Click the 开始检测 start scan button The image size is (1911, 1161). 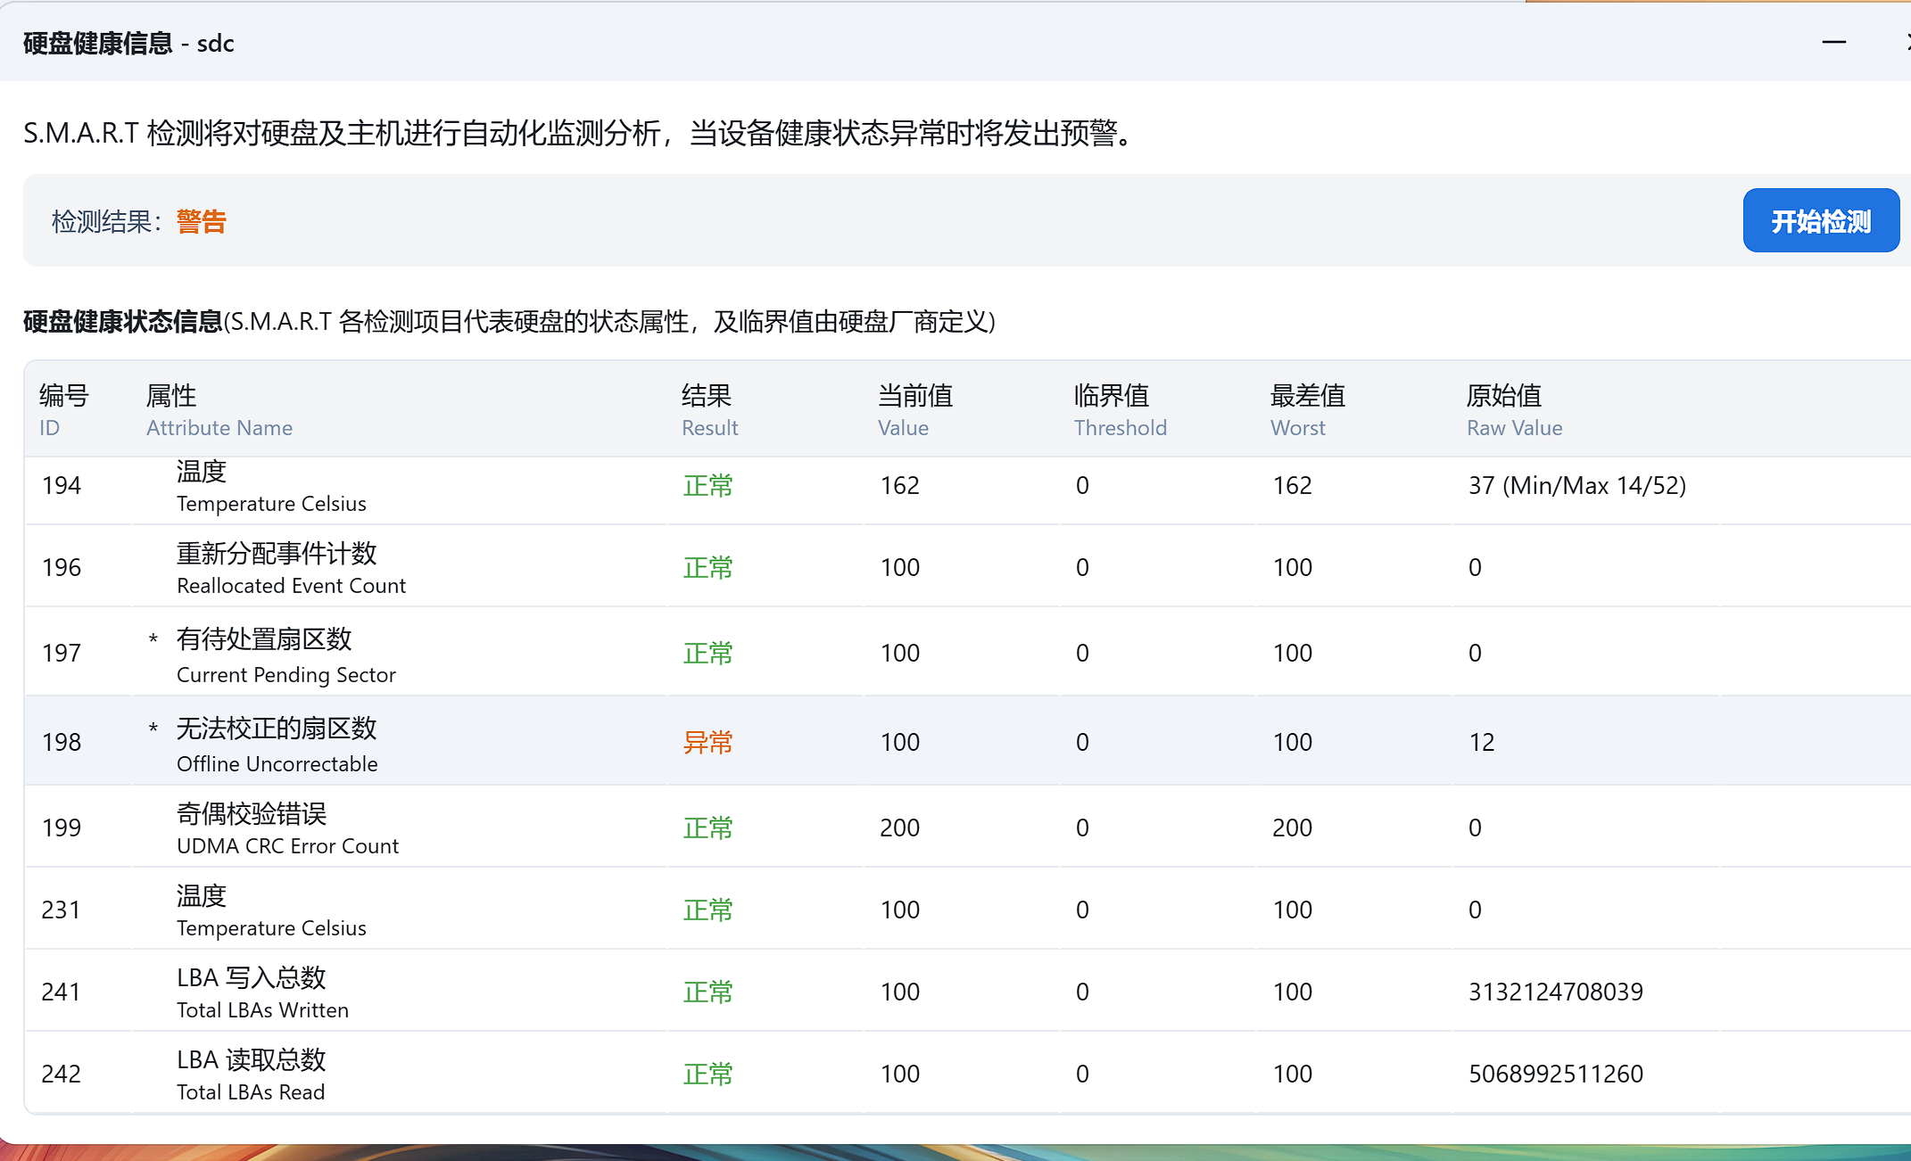pos(1820,221)
